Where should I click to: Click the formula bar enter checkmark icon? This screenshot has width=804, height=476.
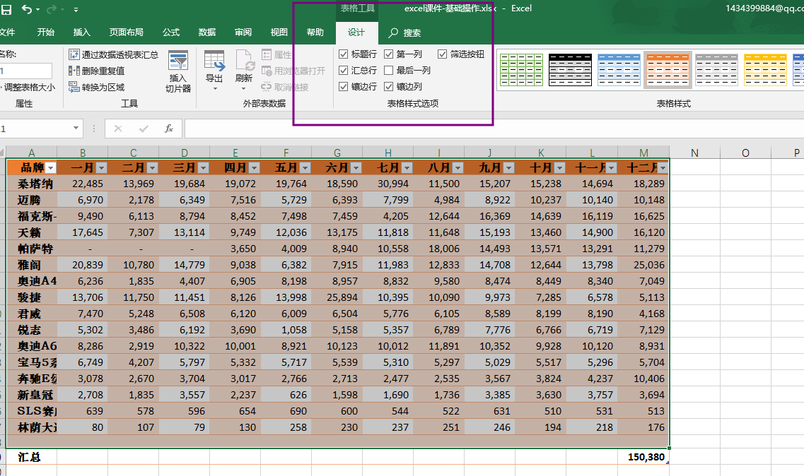[x=144, y=129]
